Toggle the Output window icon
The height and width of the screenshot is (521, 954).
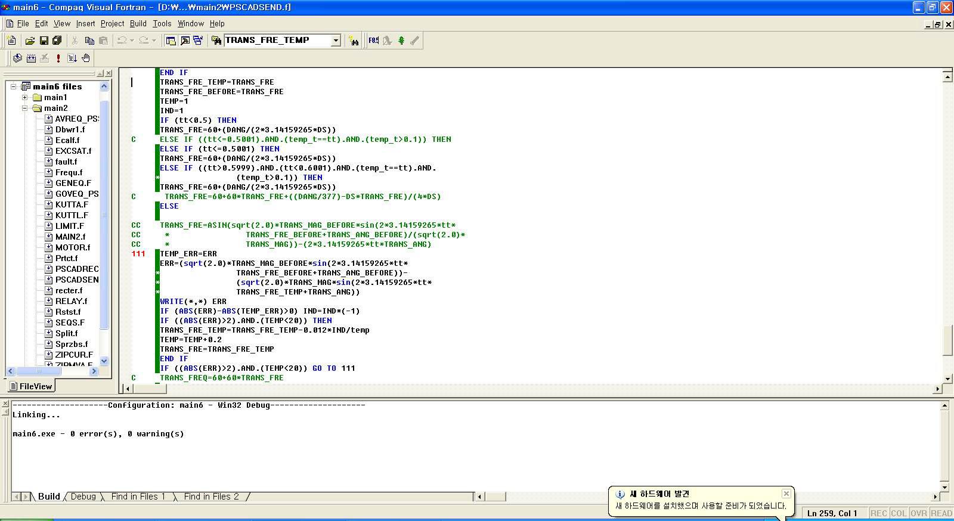tap(185, 41)
